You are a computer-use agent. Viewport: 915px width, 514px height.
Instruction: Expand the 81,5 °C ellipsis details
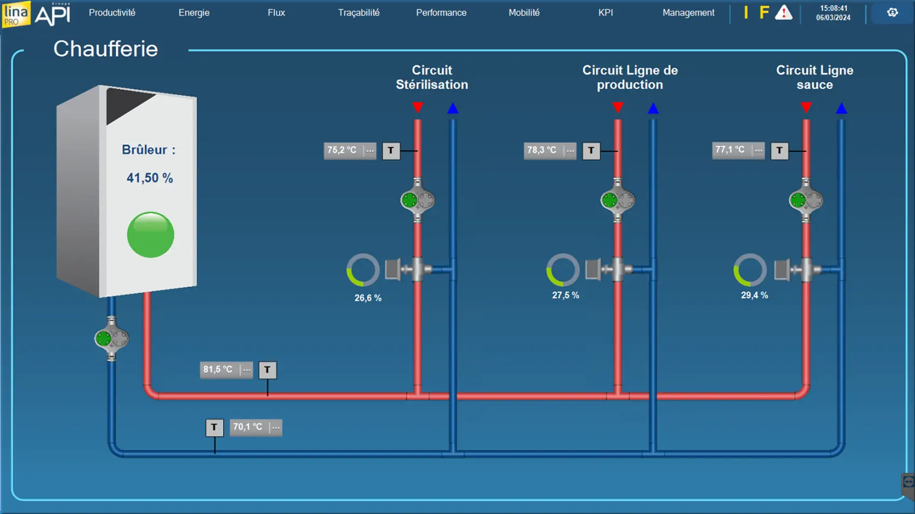[247, 370]
